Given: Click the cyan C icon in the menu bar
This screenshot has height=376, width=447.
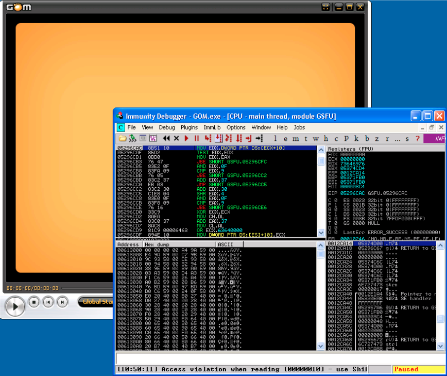Looking at the screenshot, I should [121, 127].
